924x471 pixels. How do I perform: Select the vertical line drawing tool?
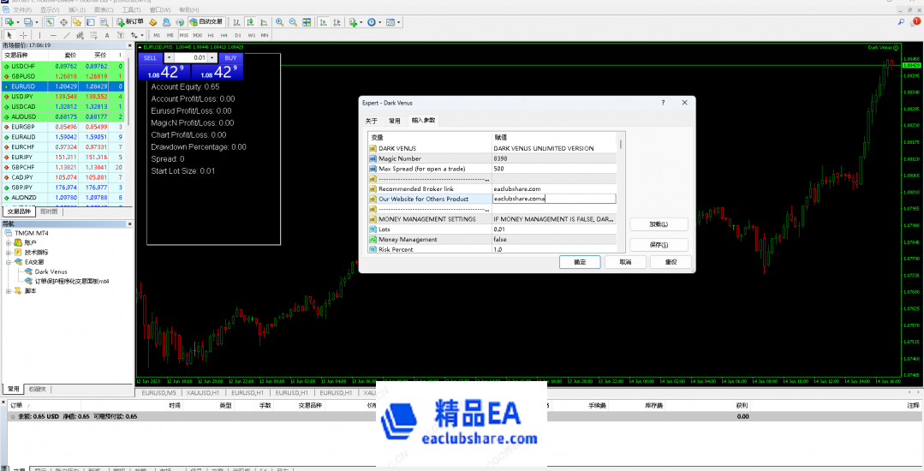(41, 35)
